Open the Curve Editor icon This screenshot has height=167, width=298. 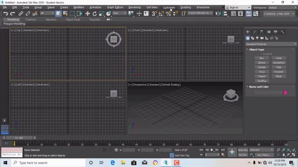256,13
